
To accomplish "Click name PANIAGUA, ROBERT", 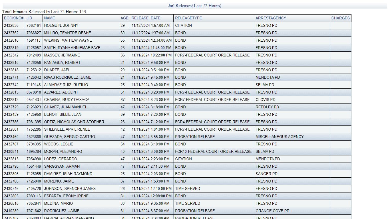I will tap(62, 62).
